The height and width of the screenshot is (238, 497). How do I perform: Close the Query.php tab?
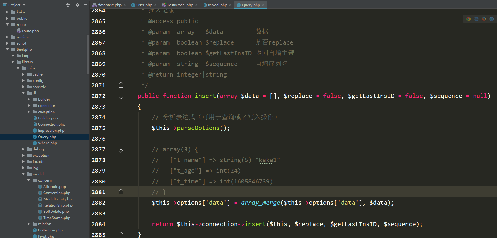click(x=263, y=5)
